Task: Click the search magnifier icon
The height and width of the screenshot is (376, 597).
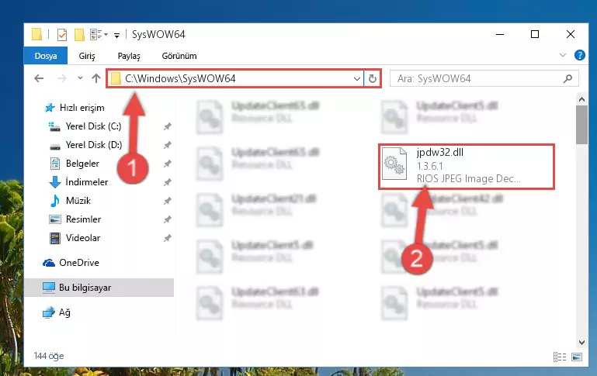Action: pos(567,79)
